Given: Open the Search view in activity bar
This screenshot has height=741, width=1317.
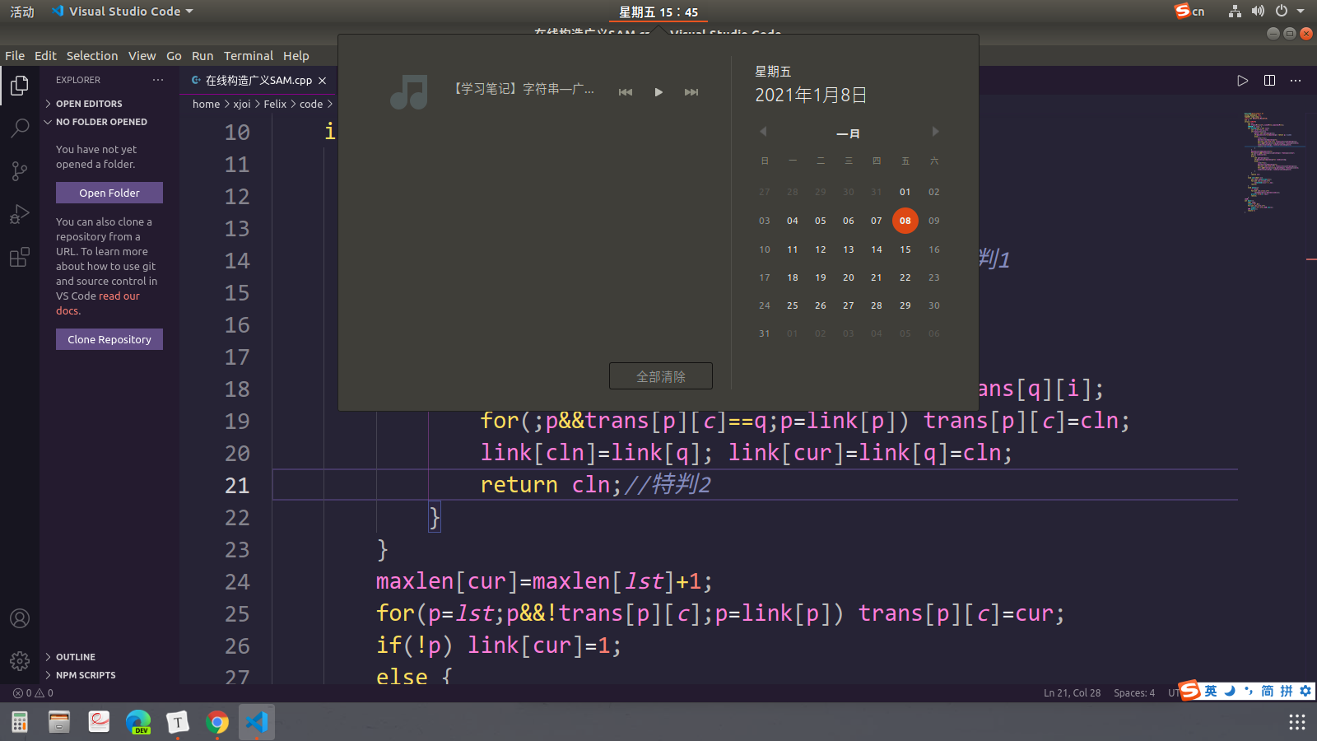Looking at the screenshot, I should click(20, 128).
